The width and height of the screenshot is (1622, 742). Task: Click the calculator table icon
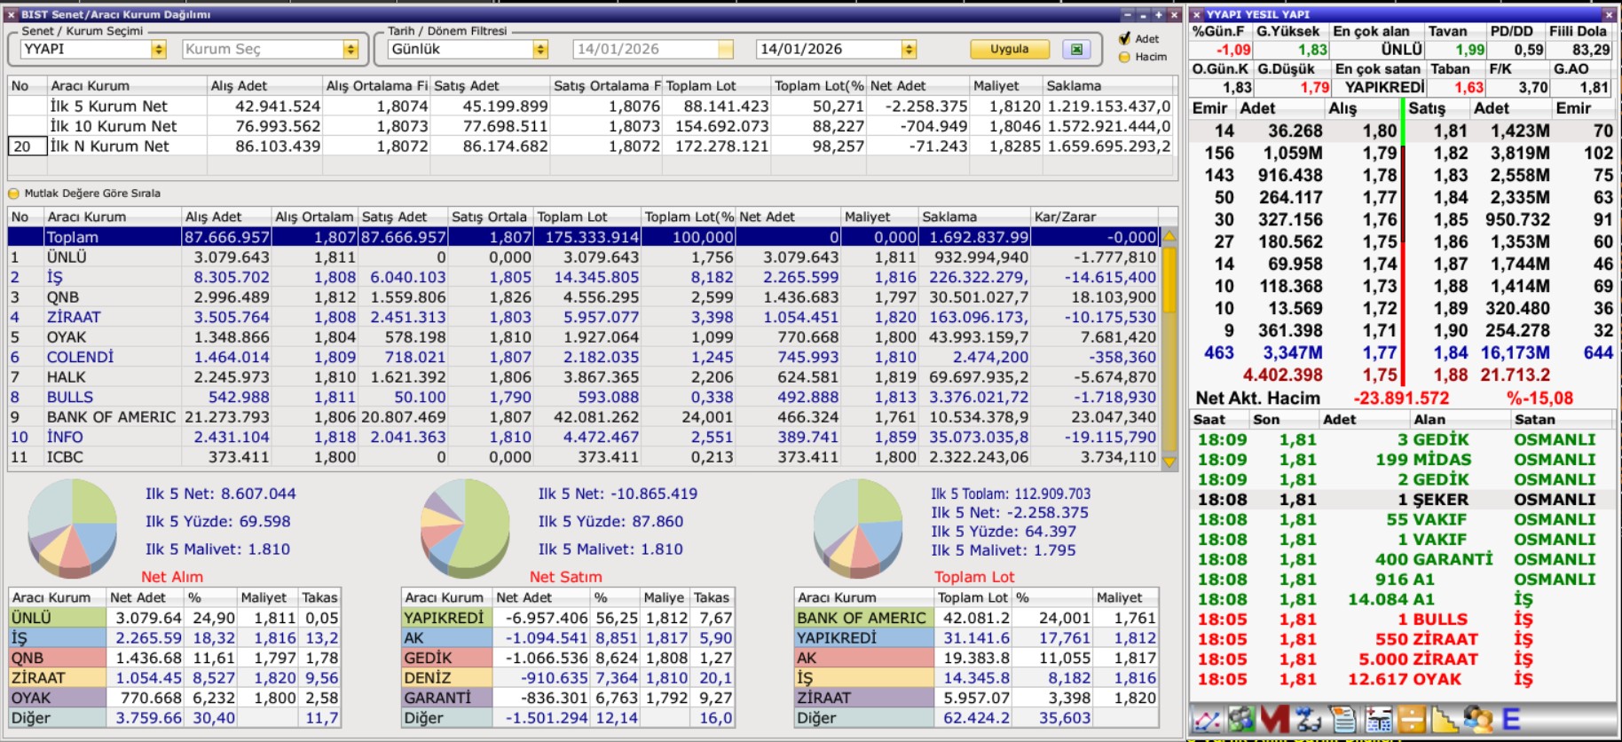[1378, 720]
